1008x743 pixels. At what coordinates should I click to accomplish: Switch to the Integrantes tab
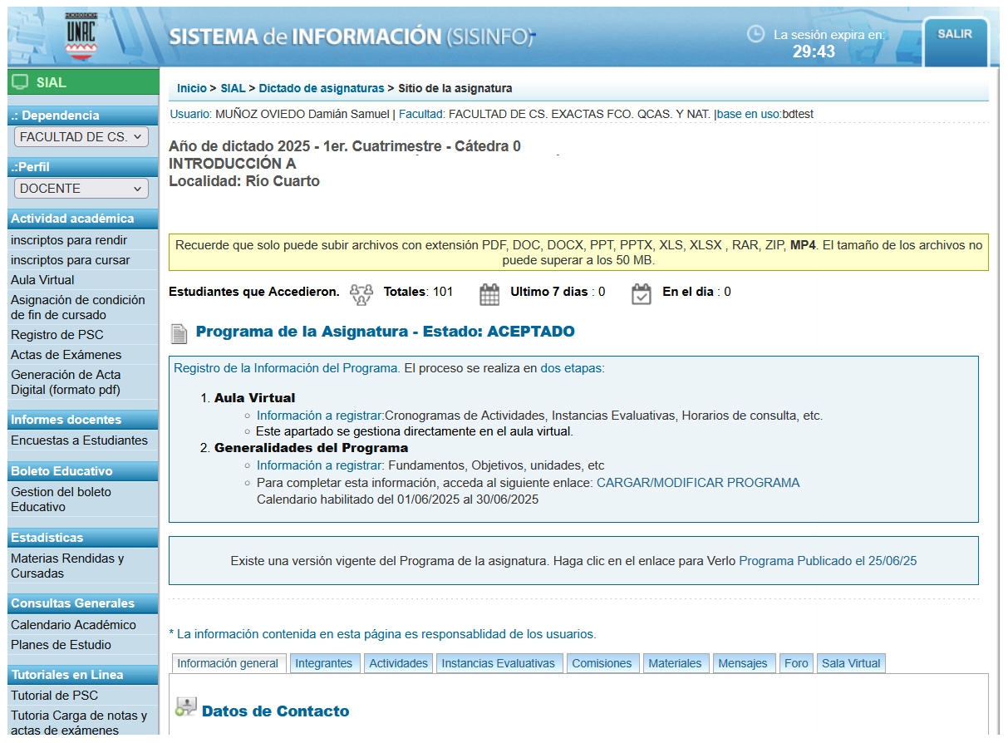point(324,663)
